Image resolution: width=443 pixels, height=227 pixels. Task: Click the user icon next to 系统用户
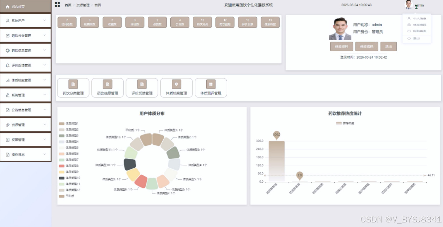(8, 21)
